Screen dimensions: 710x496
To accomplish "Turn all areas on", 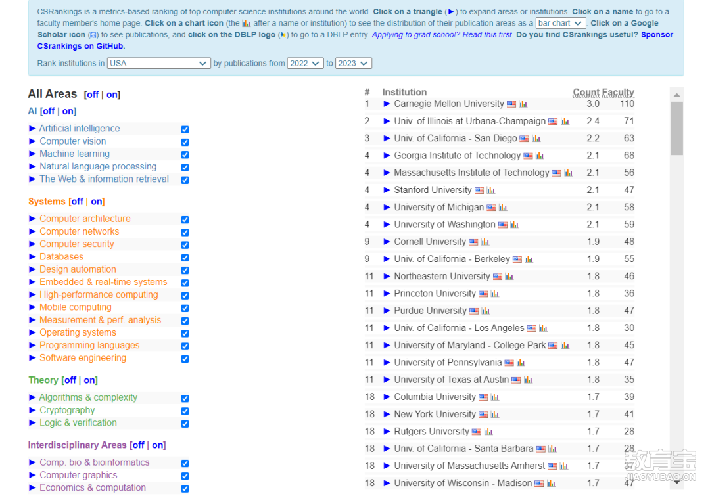I will [x=112, y=95].
